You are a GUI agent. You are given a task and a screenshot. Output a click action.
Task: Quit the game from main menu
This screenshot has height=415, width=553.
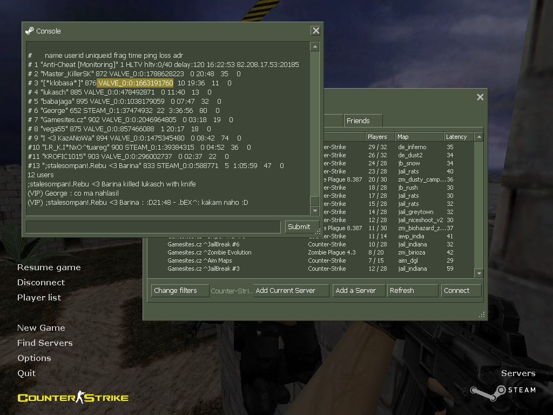(26, 373)
